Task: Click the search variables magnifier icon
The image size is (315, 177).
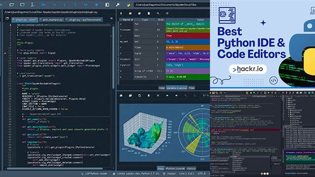Action: 158,13
